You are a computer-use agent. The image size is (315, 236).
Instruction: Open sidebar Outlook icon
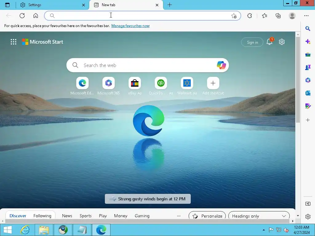pyautogui.click(x=308, y=93)
